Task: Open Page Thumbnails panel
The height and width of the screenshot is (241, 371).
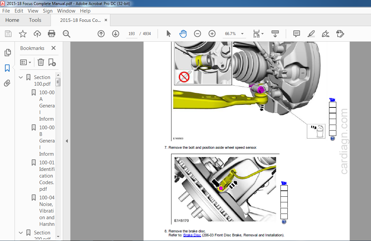Action: click(8, 53)
